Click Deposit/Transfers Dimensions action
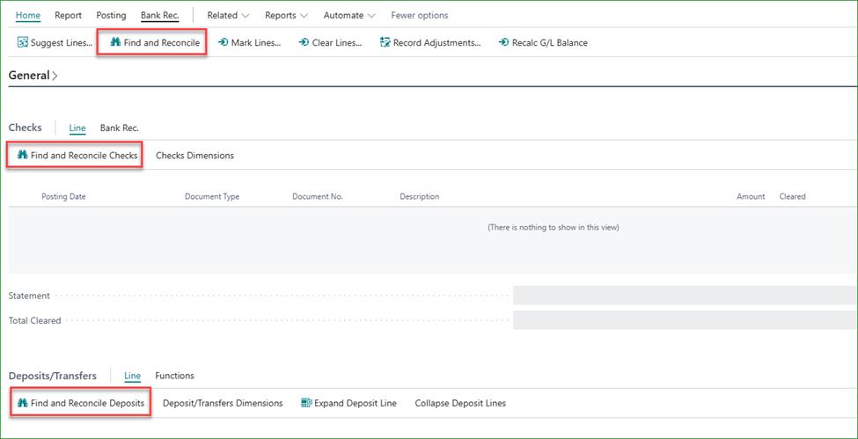 click(x=223, y=403)
